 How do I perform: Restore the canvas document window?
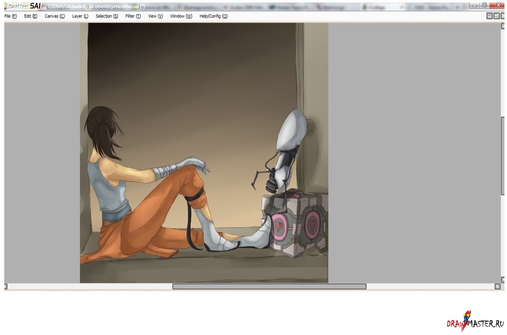(496, 16)
